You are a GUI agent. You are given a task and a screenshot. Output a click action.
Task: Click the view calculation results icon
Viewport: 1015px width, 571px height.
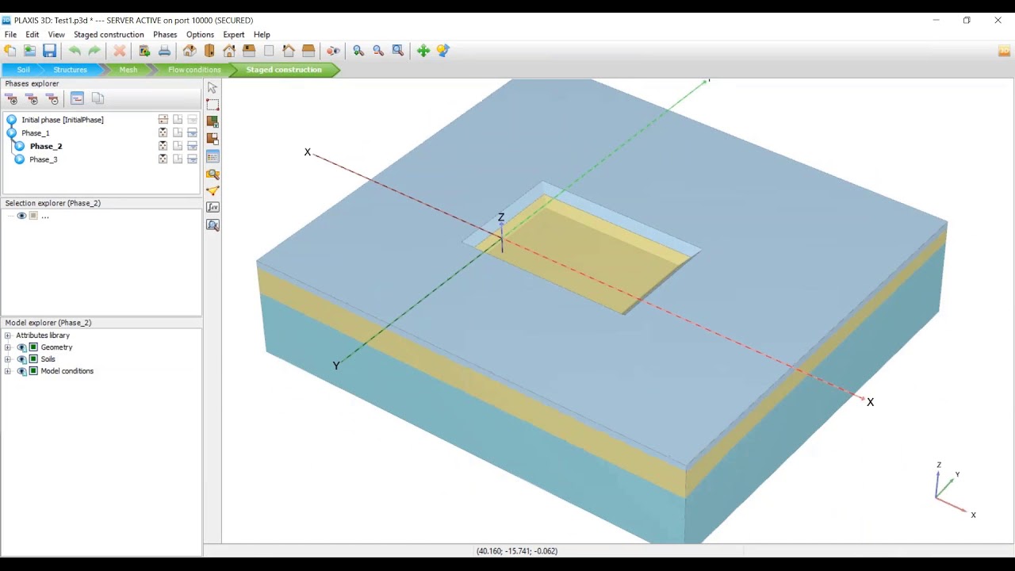[213, 225]
